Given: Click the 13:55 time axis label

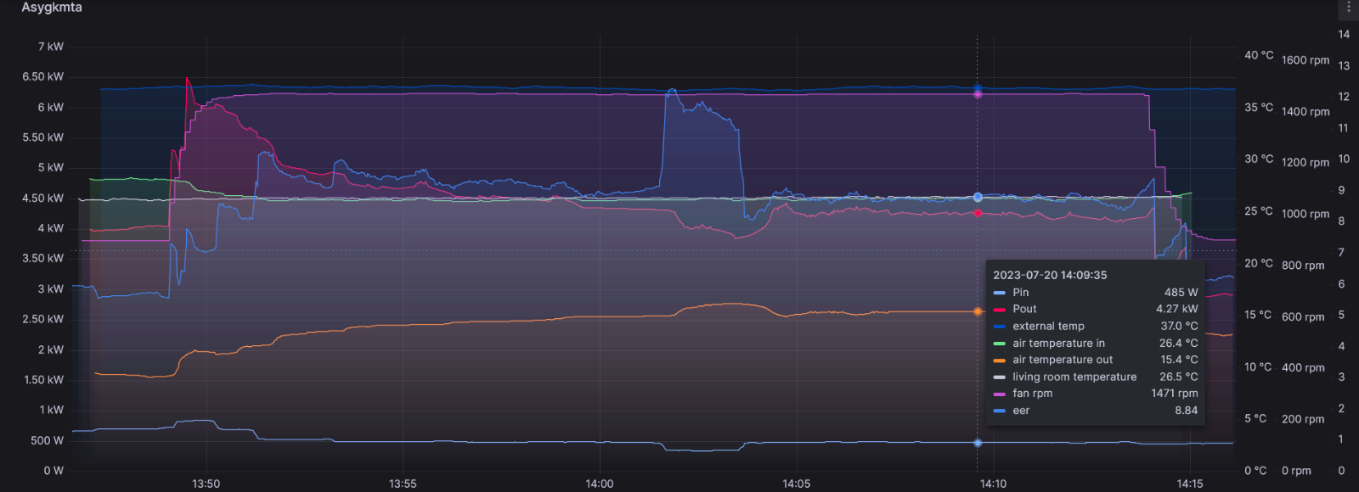Looking at the screenshot, I should (x=403, y=484).
